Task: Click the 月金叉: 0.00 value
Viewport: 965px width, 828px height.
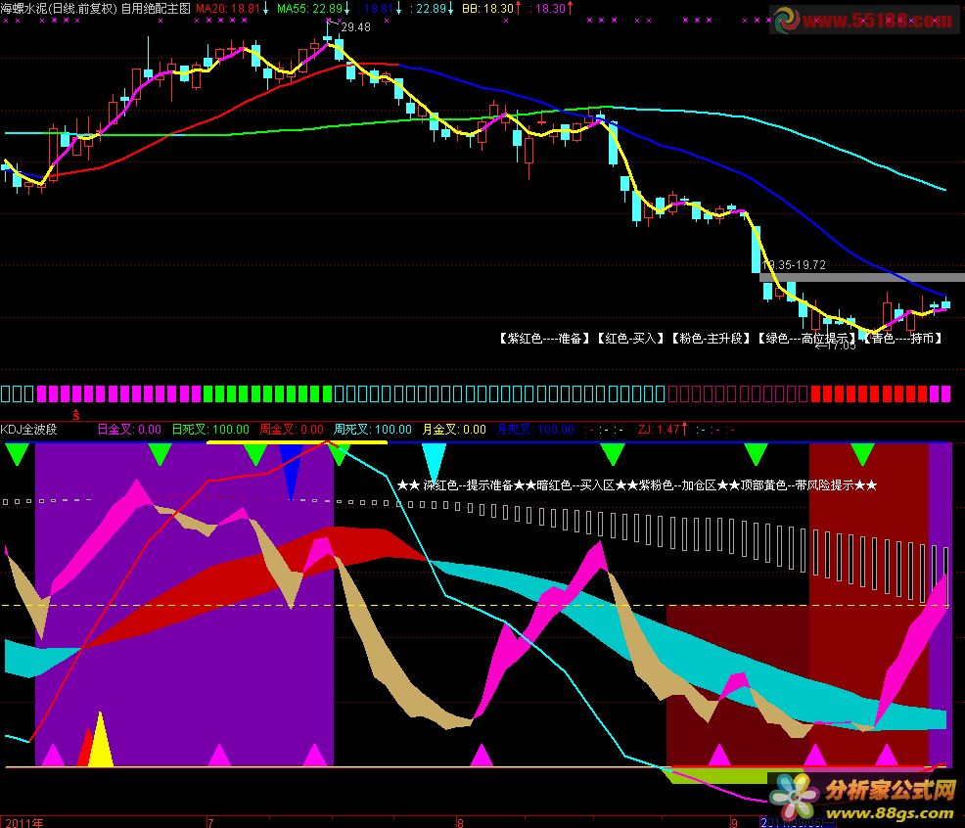Action: [454, 429]
